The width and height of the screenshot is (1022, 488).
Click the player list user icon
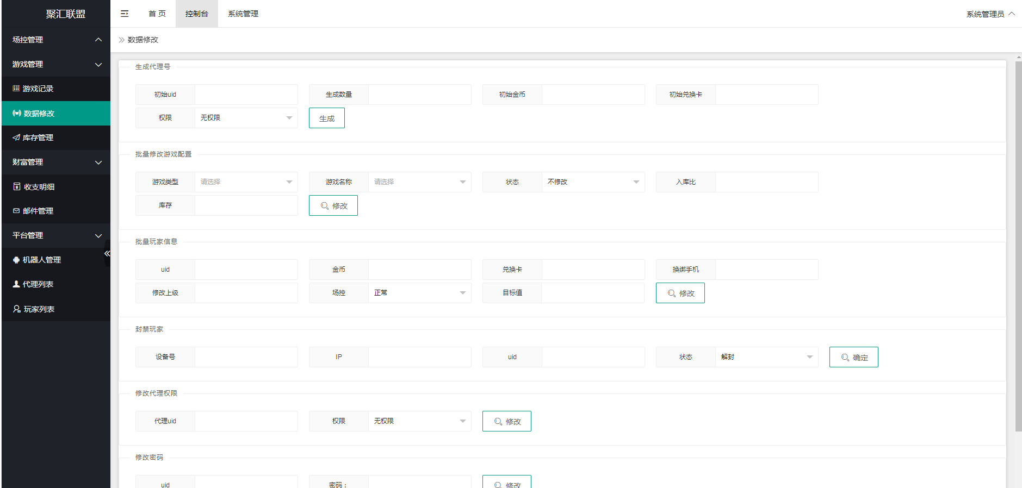[17, 309]
